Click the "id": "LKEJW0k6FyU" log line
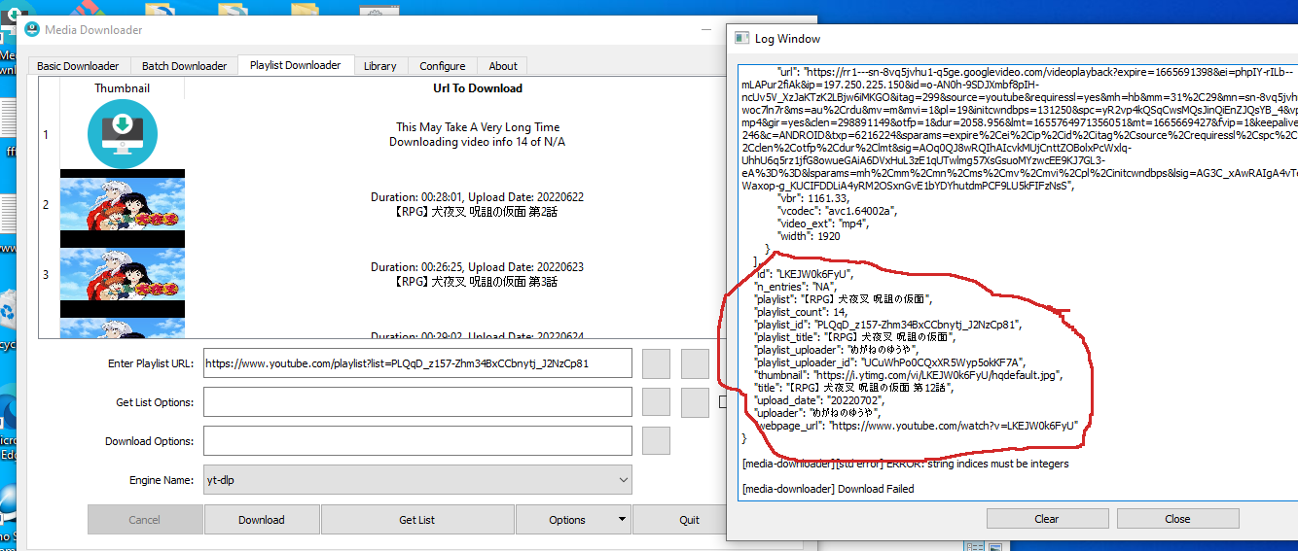Screen dimensions: 1298x551 tap(805, 274)
